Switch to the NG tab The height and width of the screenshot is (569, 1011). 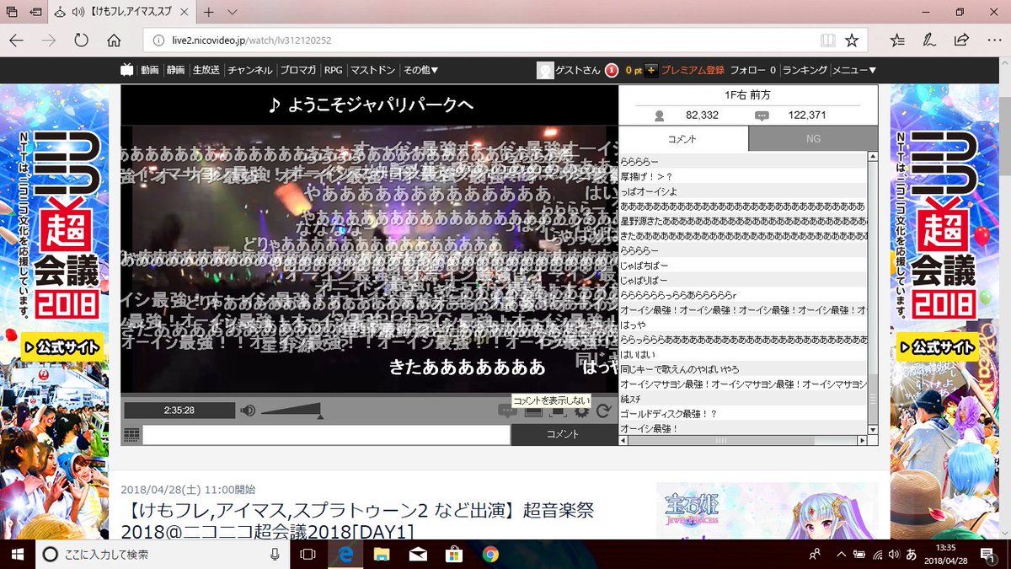click(x=812, y=138)
